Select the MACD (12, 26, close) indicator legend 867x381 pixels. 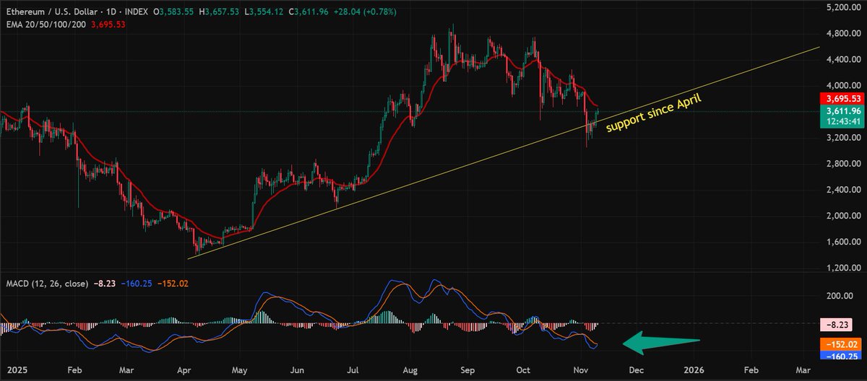click(49, 284)
